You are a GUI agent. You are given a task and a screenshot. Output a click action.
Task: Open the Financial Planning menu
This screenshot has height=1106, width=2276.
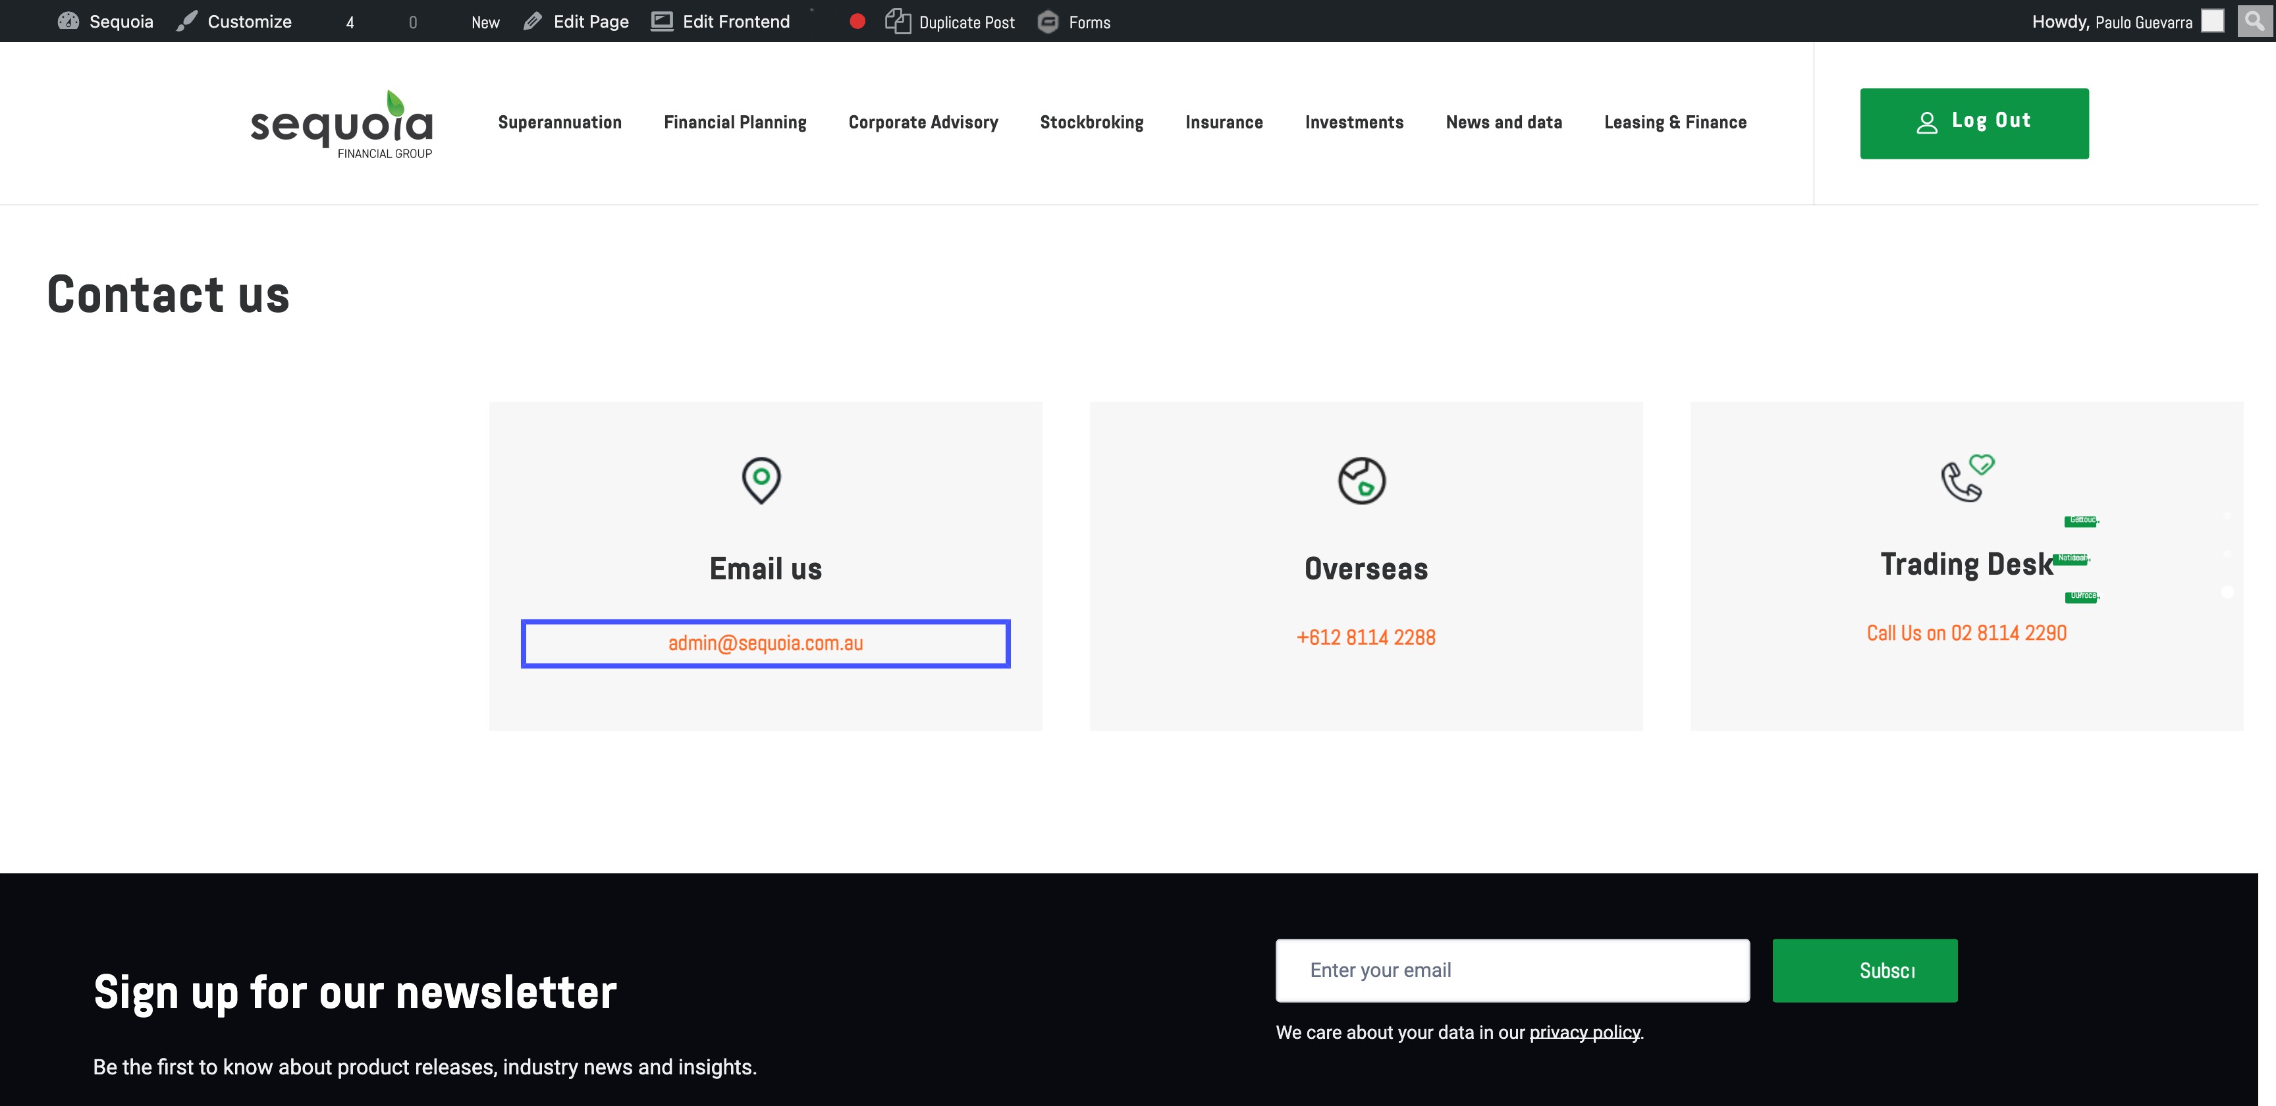click(734, 122)
